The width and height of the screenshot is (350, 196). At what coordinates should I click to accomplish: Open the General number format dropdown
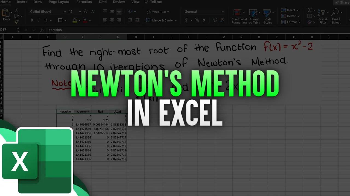coord(204,11)
